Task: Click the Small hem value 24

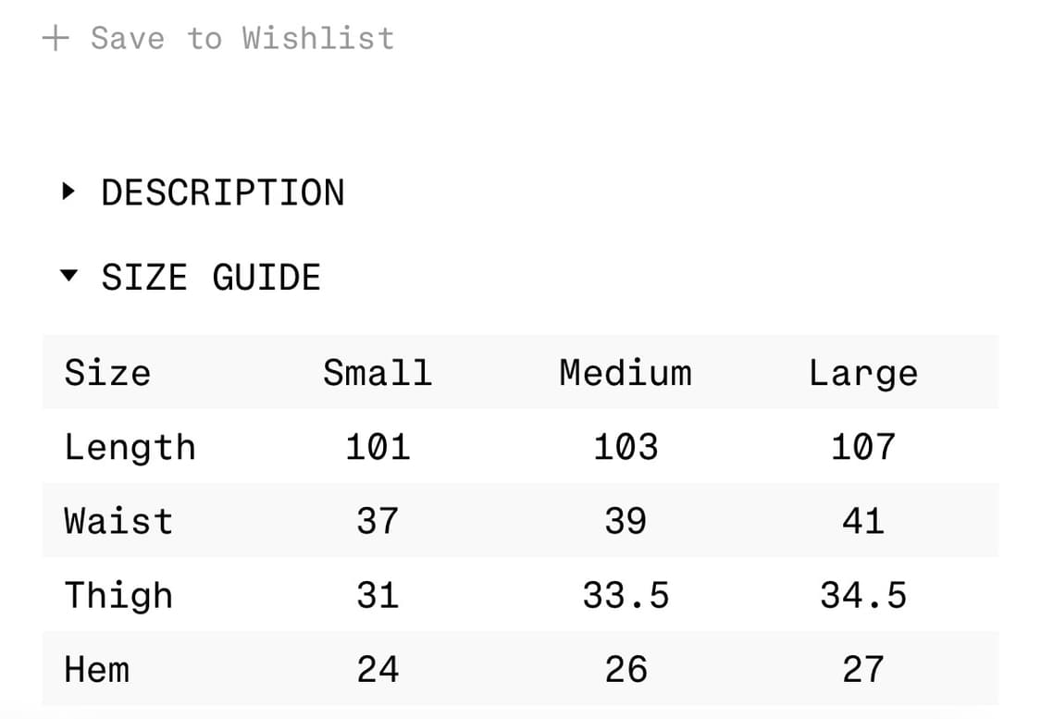Action: (x=378, y=669)
